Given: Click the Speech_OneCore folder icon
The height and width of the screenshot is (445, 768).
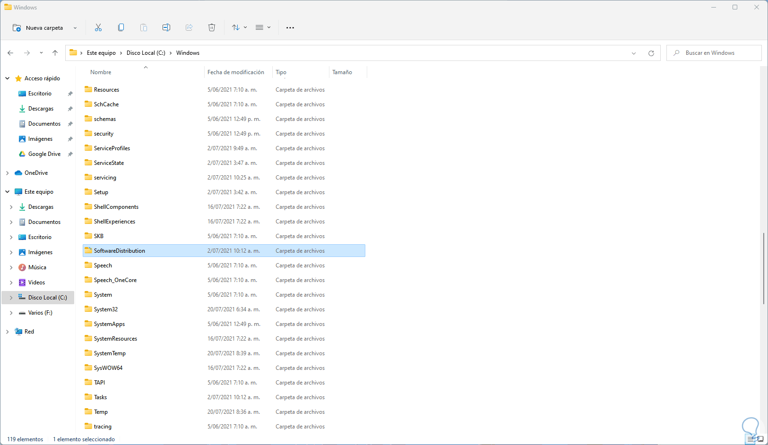Looking at the screenshot, I should tap(88, 280).
